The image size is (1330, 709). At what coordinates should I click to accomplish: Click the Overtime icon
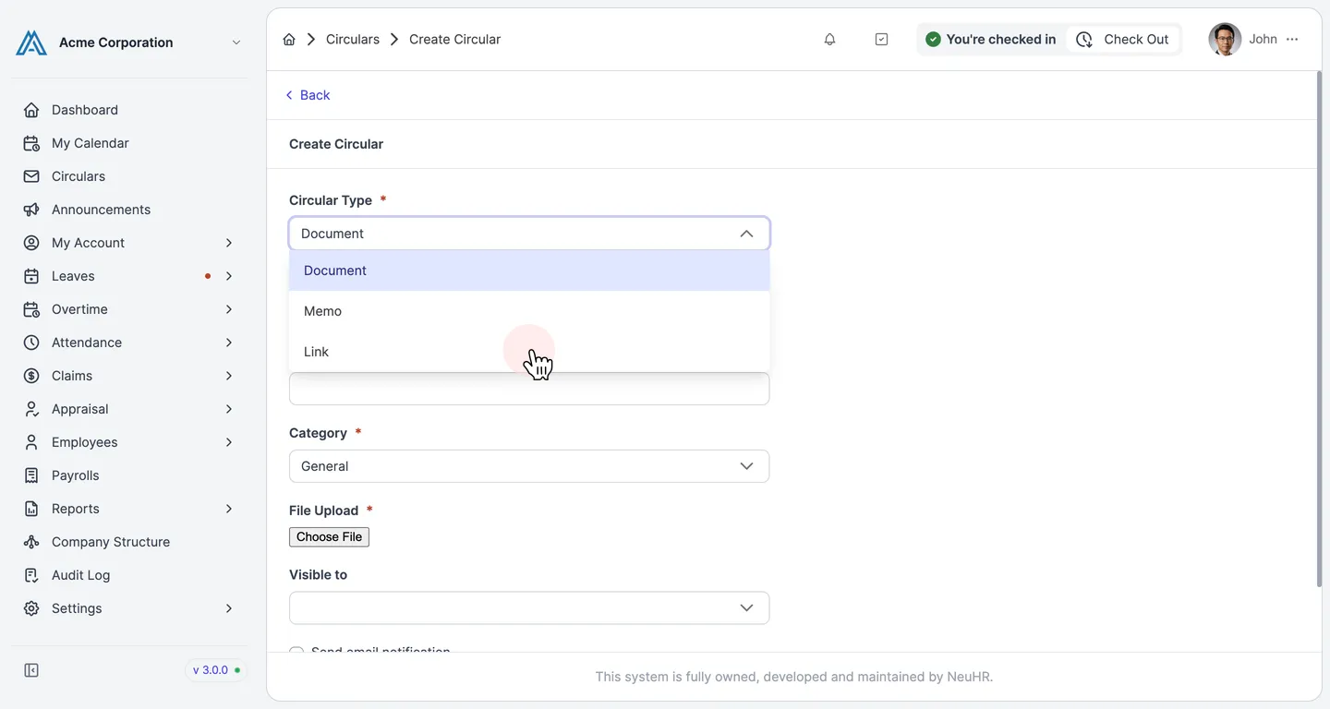pos(31,309)
